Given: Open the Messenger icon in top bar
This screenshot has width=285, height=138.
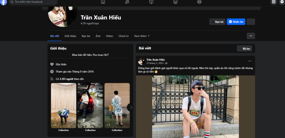Looking at the screenshot, I should [282, 2].
